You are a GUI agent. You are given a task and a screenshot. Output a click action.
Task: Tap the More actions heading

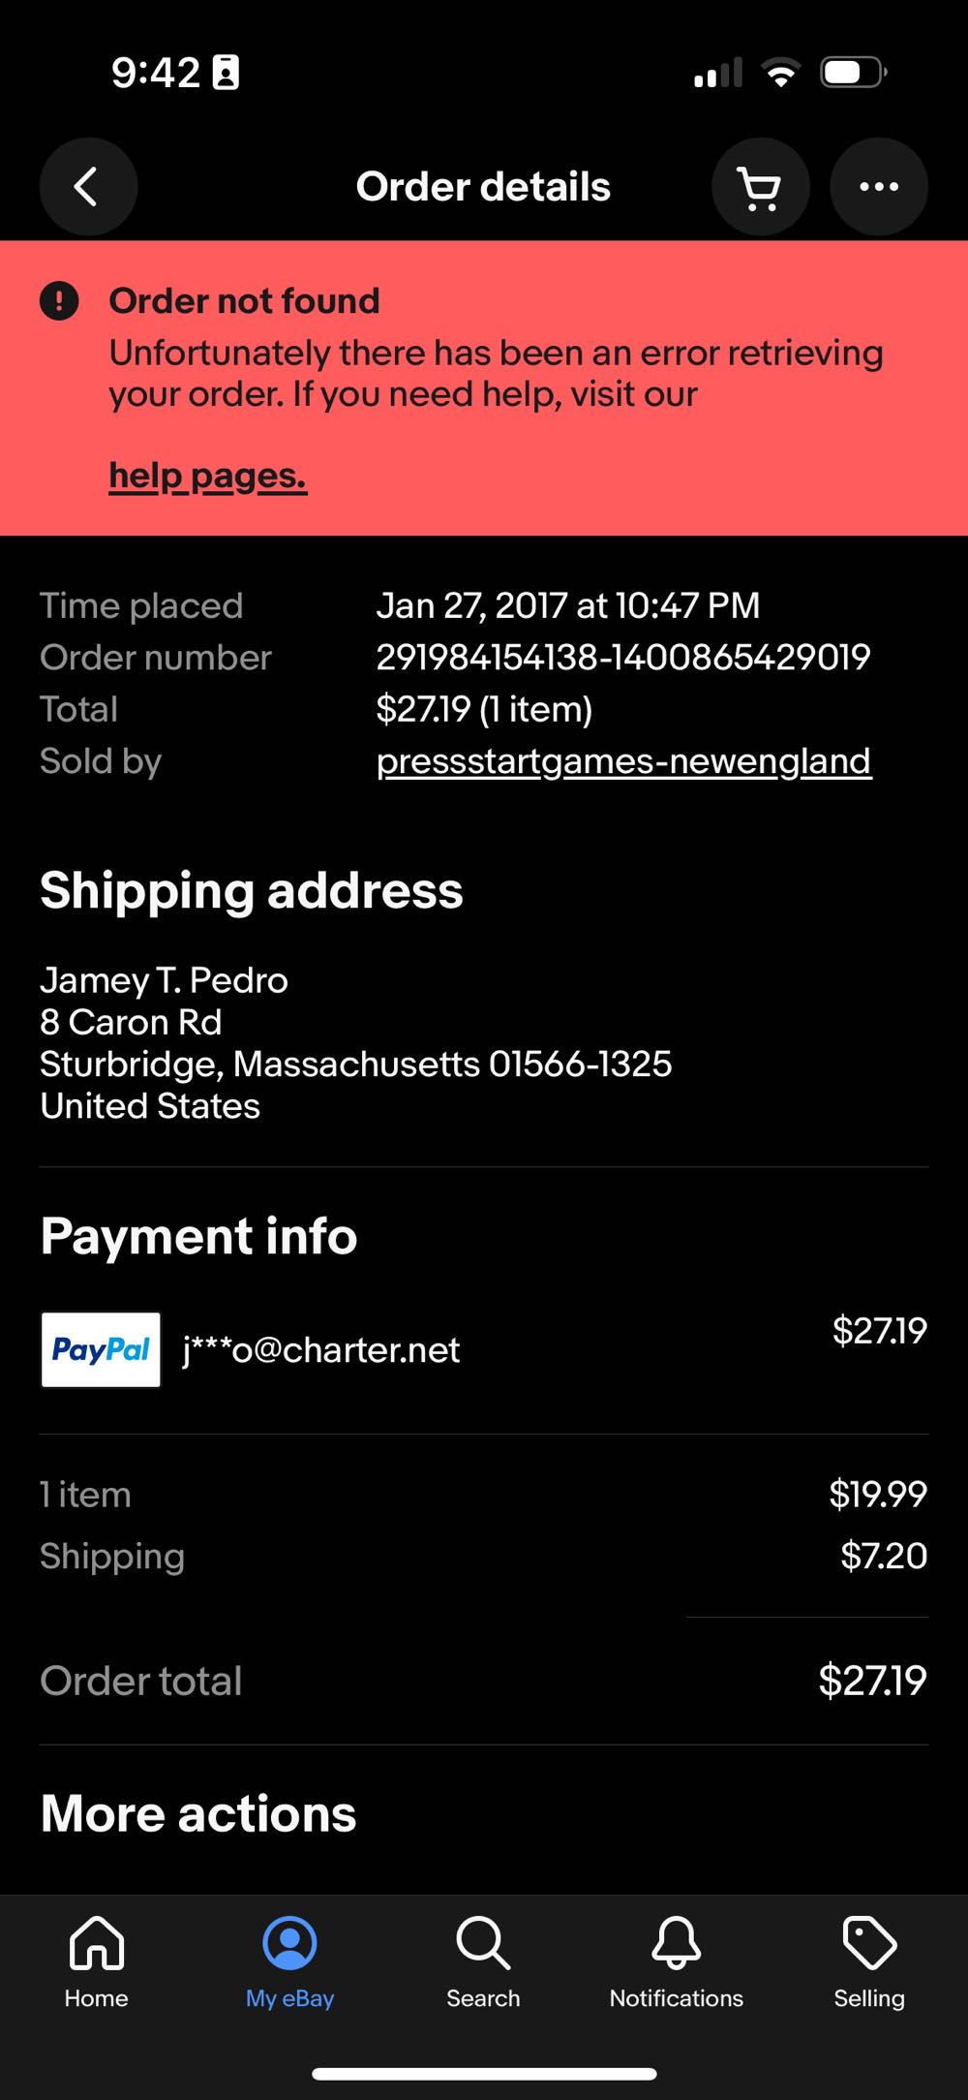198,1813
